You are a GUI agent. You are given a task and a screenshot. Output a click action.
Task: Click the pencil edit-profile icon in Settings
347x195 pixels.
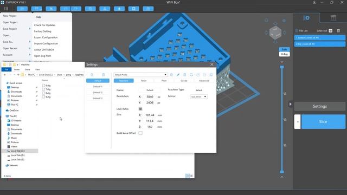[x=178, y=75]
